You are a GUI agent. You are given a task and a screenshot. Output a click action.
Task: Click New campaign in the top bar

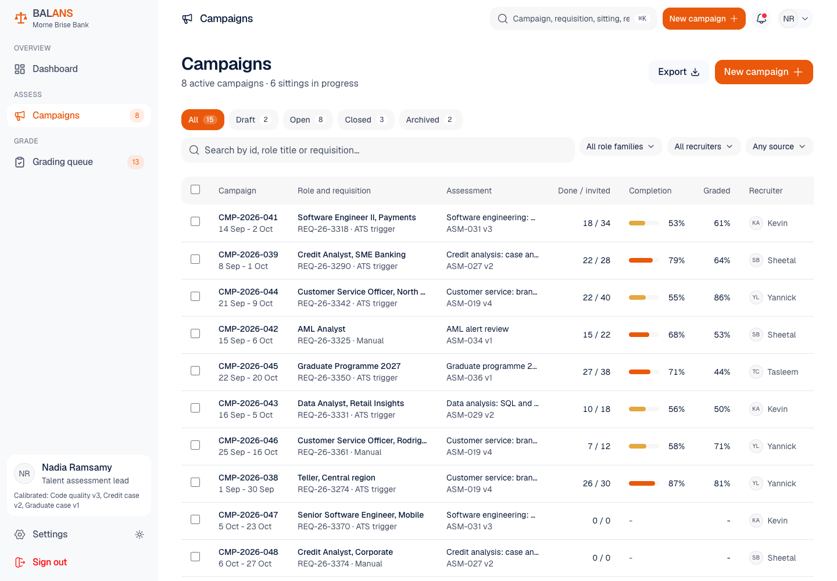[704, 19]
